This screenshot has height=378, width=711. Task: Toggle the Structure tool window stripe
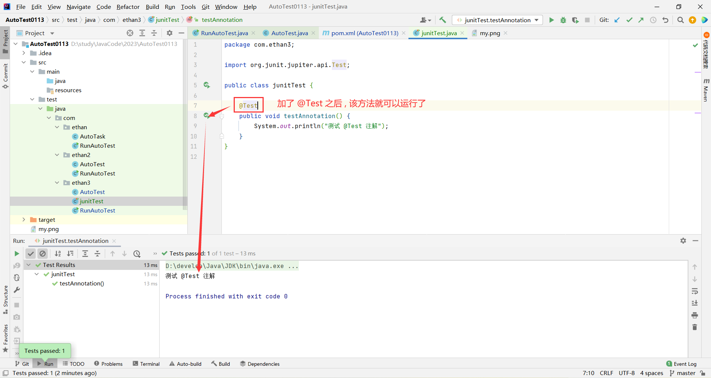tap(5, 300)
